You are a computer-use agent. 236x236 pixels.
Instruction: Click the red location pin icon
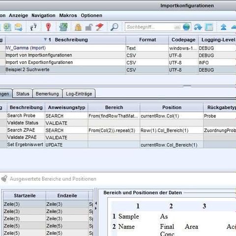(48, 27)
